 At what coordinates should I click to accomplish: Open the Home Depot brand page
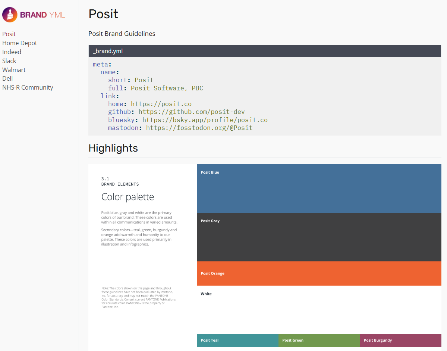(x=20, y=43)
